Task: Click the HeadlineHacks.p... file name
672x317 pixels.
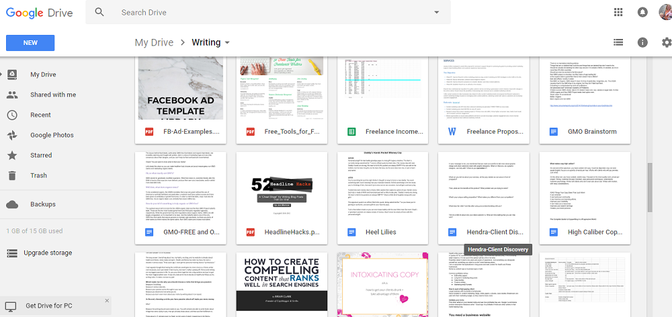Action: click(292, 232)
